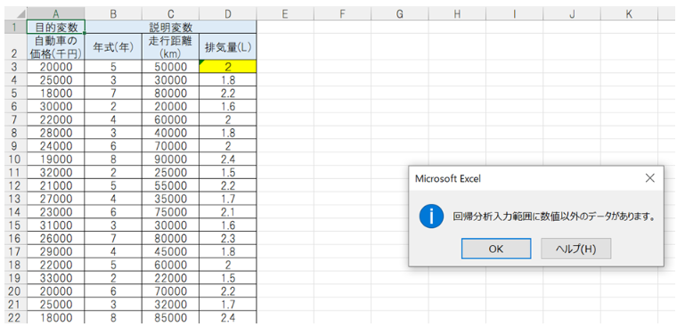685x327 pixels.
Task: Select column G header
Action: pyautogui.click(x=399, y=14)
